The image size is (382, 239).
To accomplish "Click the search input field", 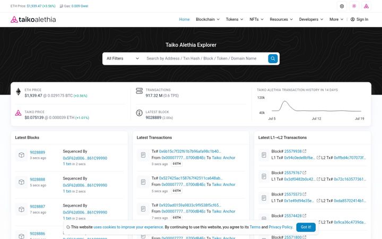I will click(205, 58).
